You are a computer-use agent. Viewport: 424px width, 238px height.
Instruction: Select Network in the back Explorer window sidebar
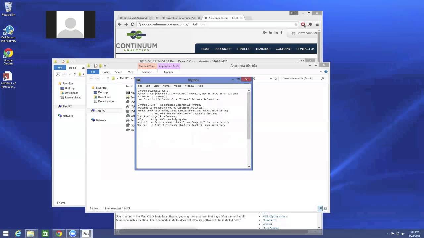[68, 116]
